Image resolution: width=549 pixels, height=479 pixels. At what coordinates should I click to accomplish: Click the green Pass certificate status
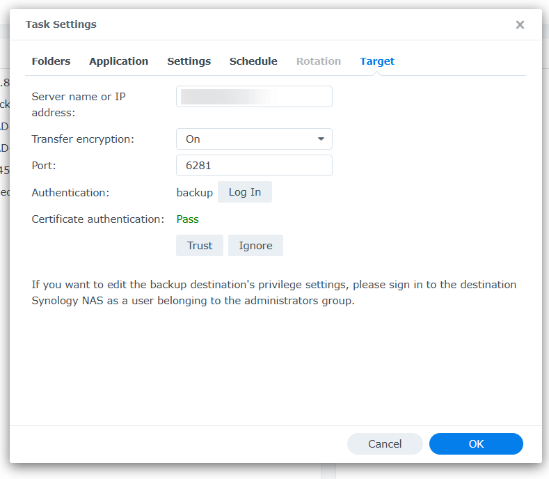[188, 219]
